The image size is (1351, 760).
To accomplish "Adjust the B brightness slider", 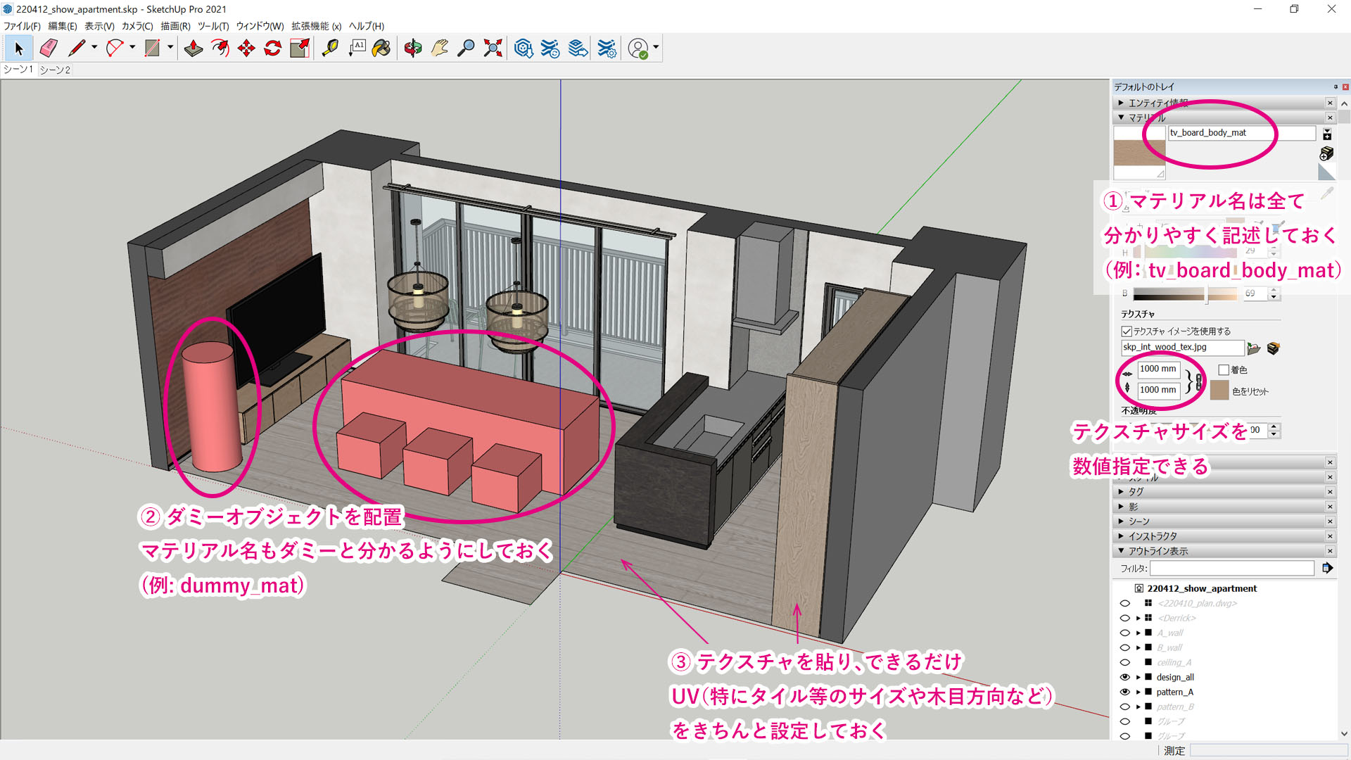I will point(1186,294).
